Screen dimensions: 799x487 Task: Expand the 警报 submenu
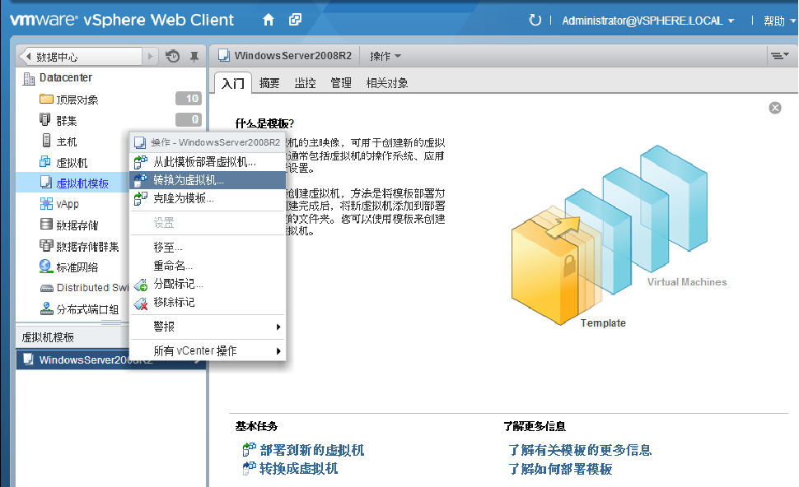208,327
